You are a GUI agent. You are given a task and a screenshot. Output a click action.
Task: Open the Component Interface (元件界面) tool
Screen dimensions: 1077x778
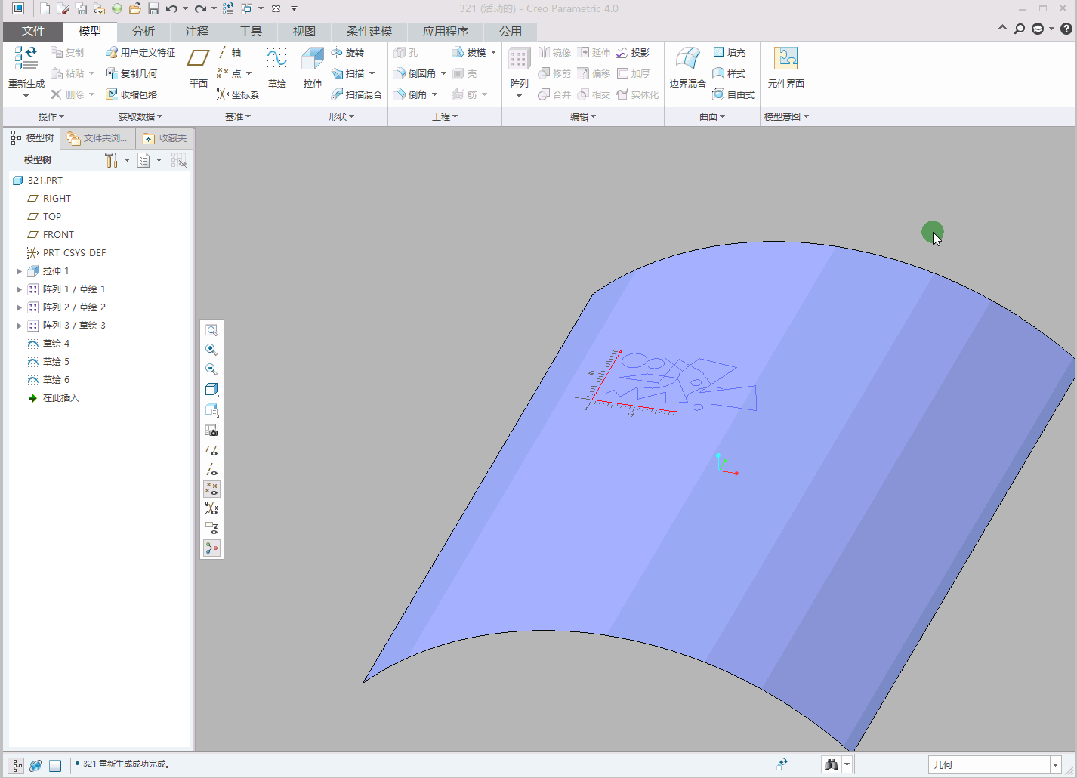pyautogui.click(x=785, y=67)
